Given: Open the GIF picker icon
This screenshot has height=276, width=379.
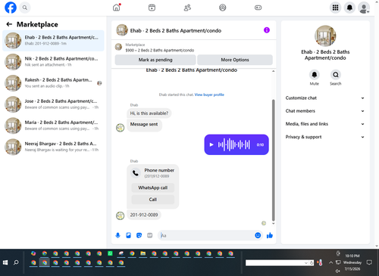Looking at the screenshot, I should point(150,235).
